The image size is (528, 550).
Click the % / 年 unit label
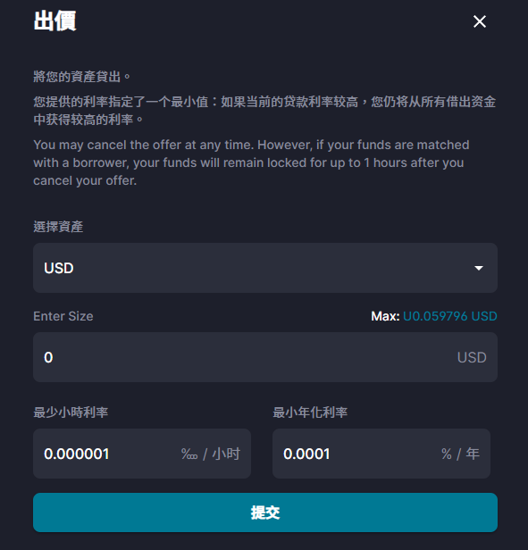click(460, 454)
